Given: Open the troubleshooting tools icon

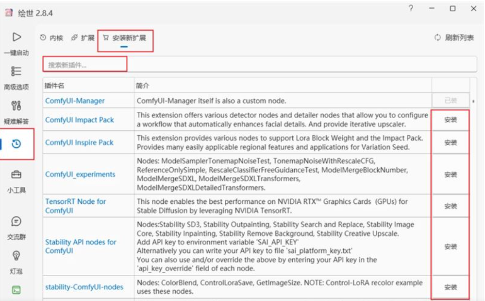Looking at the screenshot, I should pyautogui.click(x=16, y=106).
